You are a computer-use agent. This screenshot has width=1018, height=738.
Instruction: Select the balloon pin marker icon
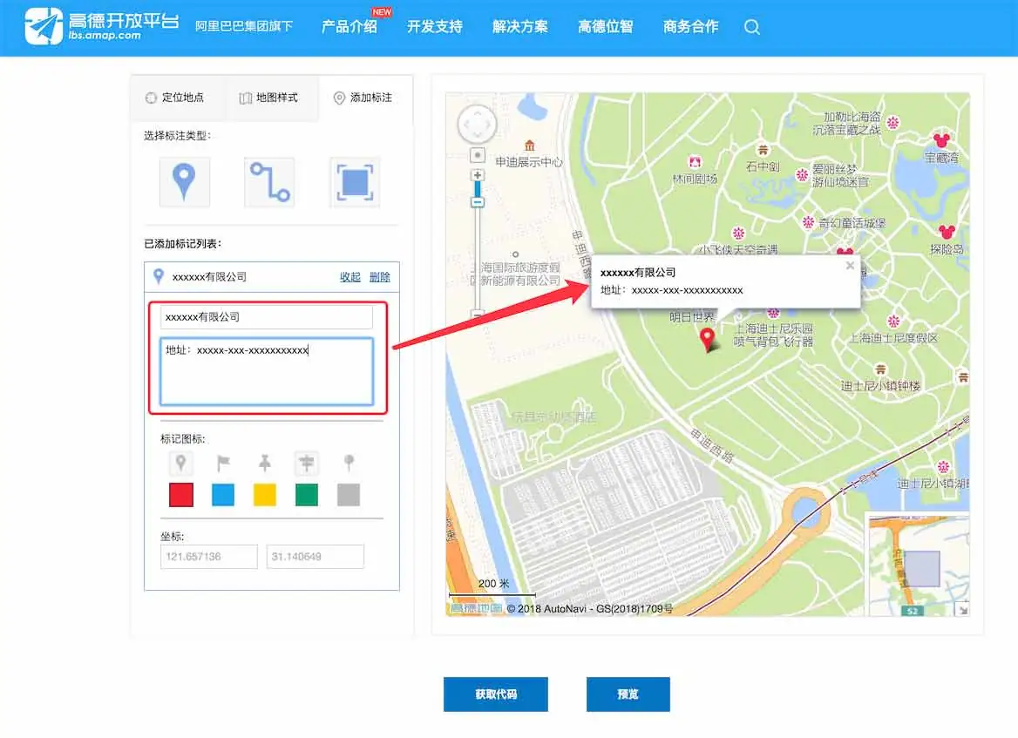(x=180, y=463)
